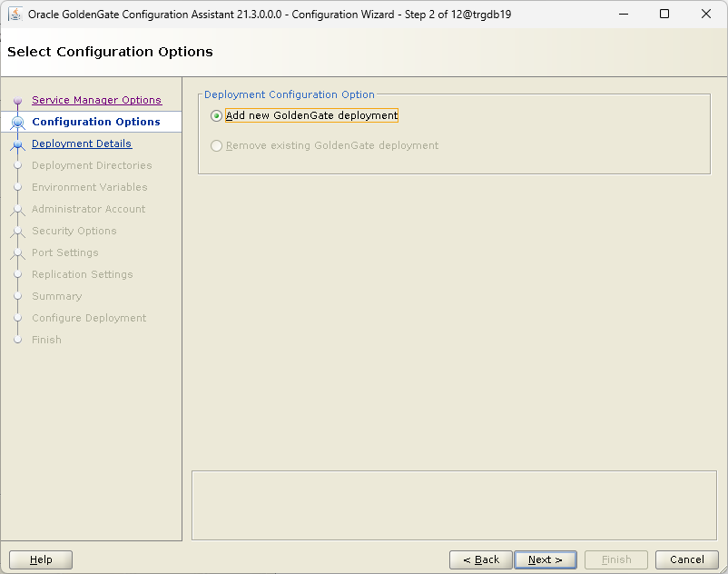
Task: Click the disabled Finish button
Action: [x=616, y=559]
